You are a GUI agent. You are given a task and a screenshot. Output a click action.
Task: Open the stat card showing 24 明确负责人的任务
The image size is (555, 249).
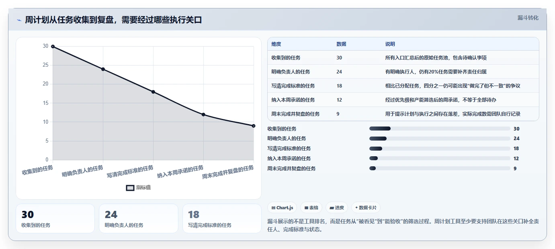pos(138,218)
